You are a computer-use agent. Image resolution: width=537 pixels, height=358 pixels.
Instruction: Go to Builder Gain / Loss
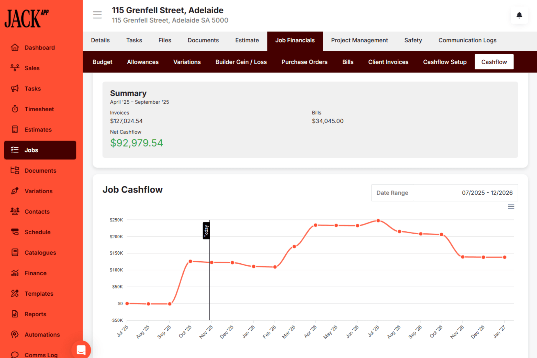pos(241,62)
